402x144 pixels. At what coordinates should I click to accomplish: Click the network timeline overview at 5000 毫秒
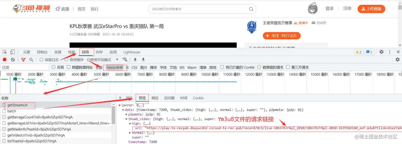[x=101, y=74]
